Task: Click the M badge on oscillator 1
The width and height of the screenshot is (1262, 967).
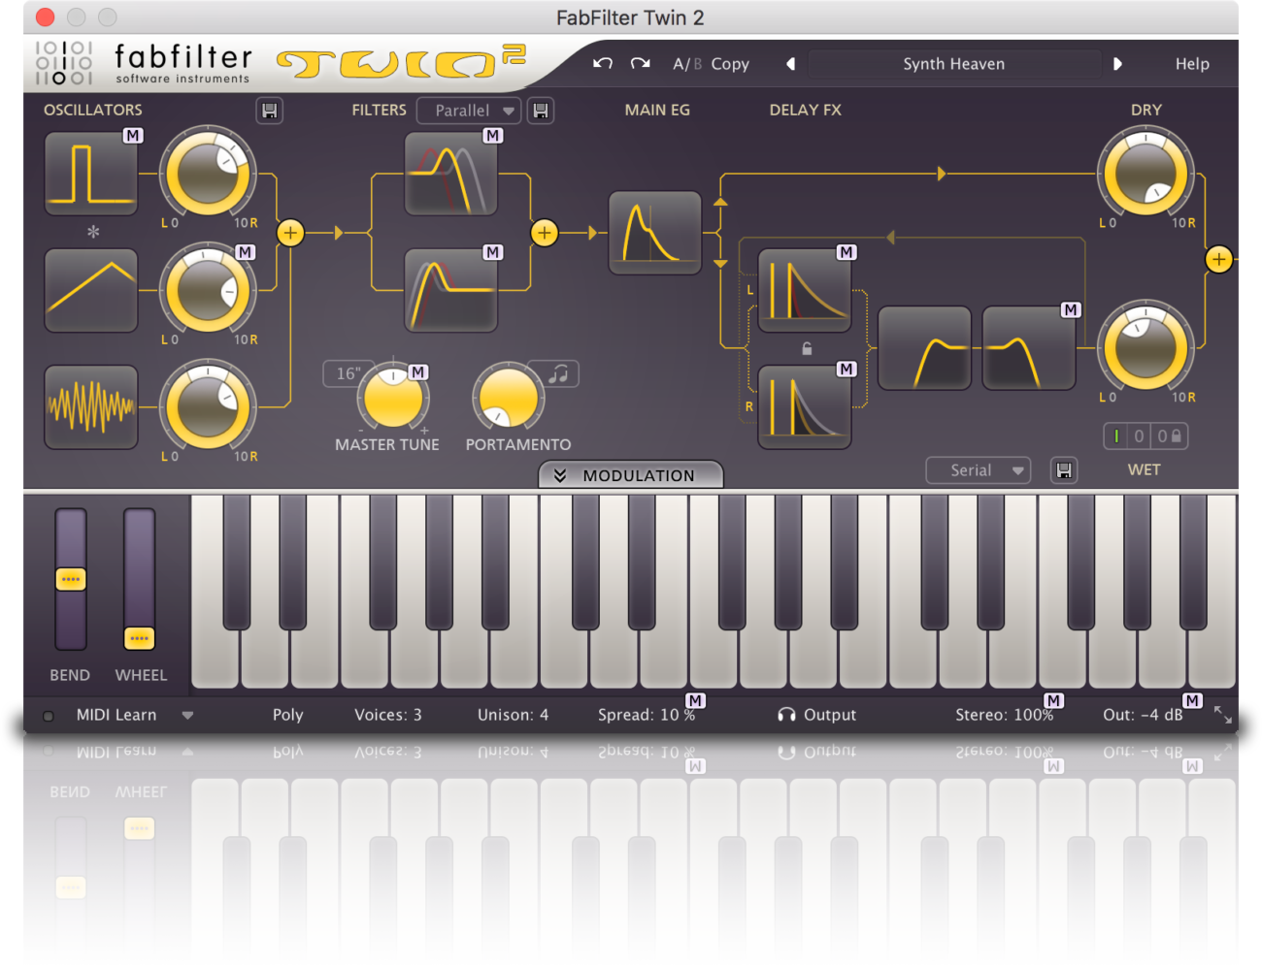Action: pos(133,136)
